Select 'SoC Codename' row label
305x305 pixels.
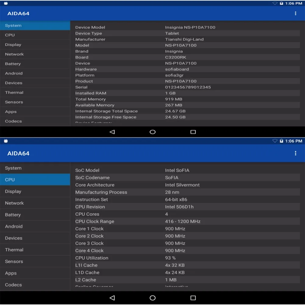click(92, 178)
